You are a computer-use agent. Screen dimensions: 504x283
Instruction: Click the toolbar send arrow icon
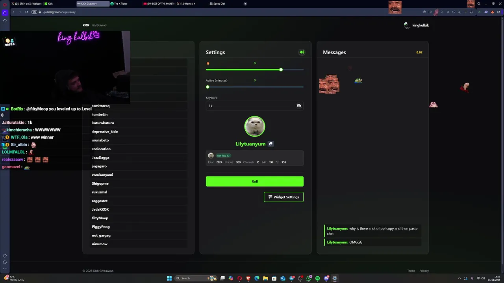(448, 12)
